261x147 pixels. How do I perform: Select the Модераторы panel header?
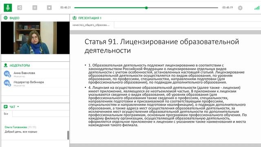(20, 65)
